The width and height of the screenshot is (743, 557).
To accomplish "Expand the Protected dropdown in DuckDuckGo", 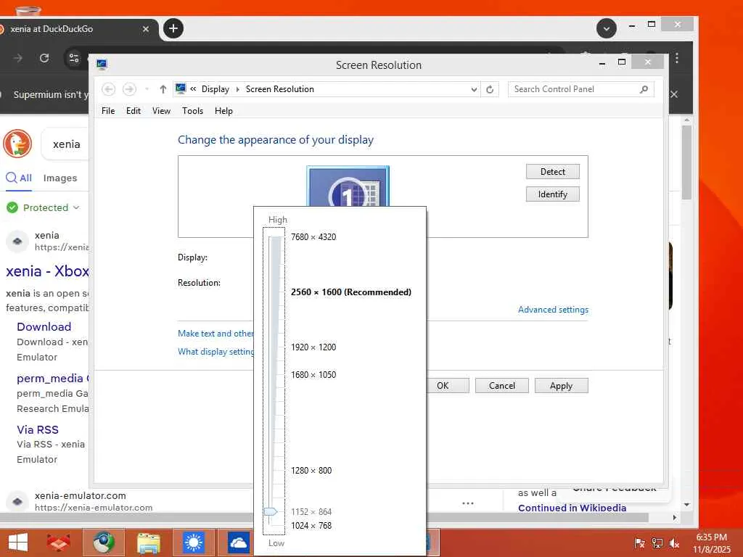I will coord(76,207).
